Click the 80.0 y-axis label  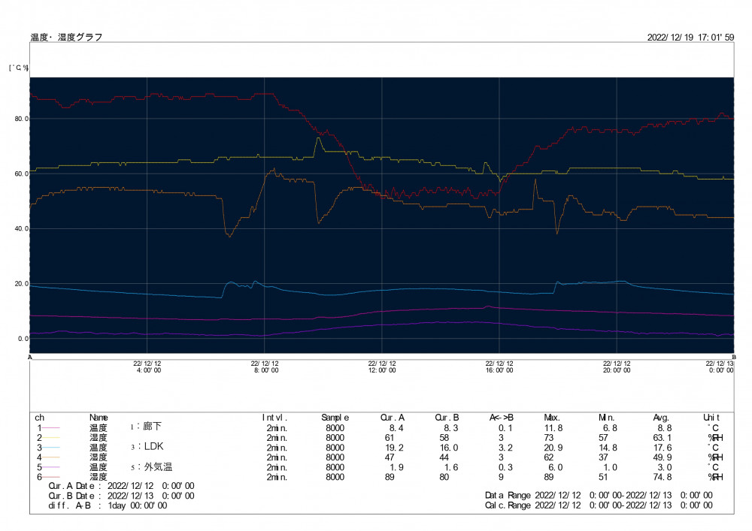(x=21, y=119)
